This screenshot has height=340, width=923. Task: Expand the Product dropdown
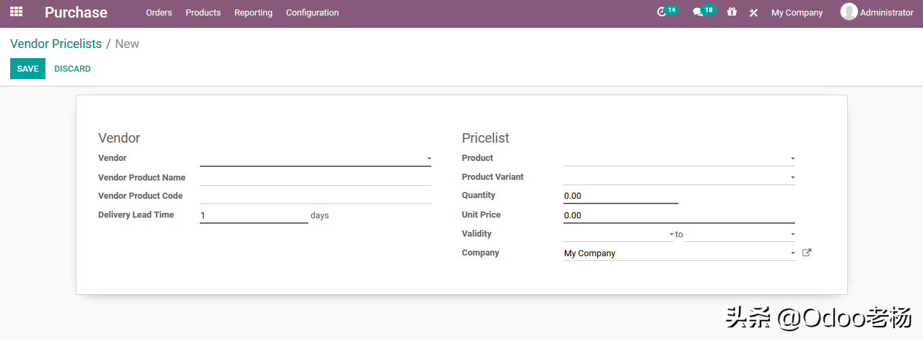tap(792, 159)
